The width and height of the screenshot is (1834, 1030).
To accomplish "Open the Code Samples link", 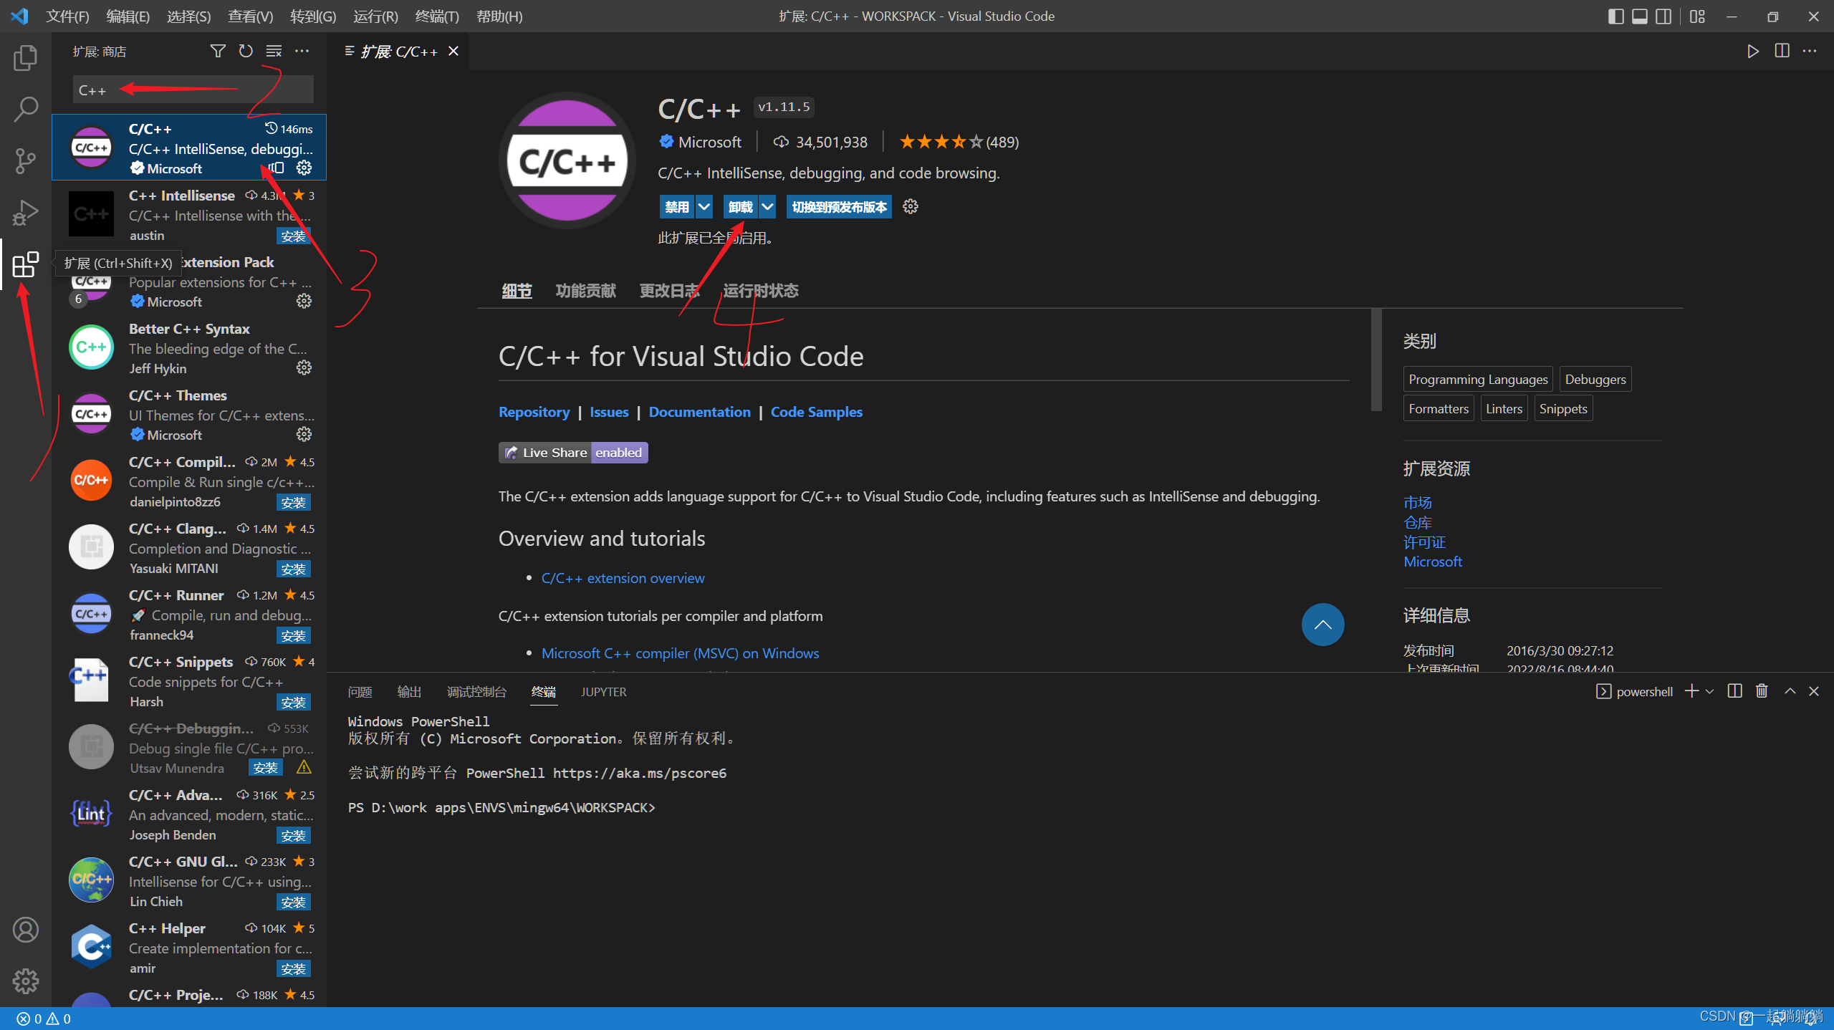I will coord(816,412).
